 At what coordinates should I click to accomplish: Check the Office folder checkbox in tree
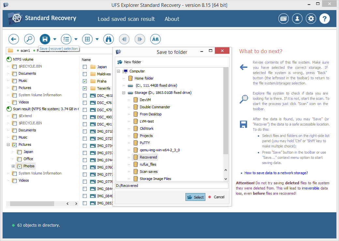tap(20, 159)
